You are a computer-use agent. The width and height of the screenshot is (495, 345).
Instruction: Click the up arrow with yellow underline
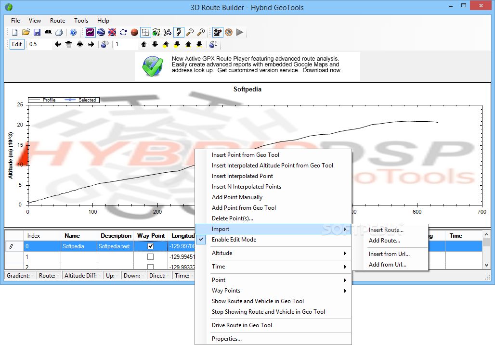(188, 44)
